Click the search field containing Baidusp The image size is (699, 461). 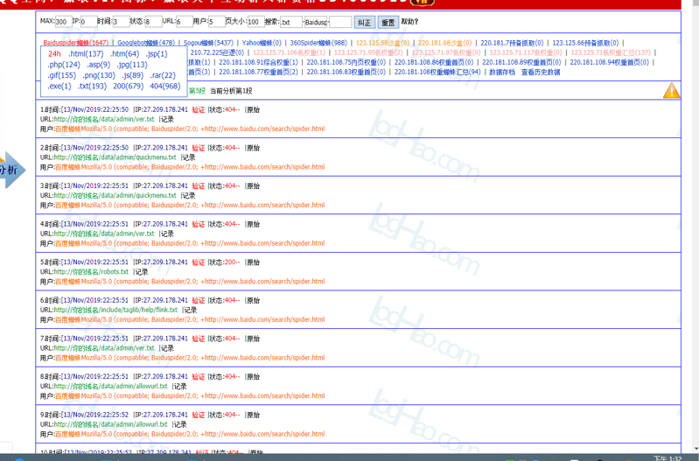(316, 21)
